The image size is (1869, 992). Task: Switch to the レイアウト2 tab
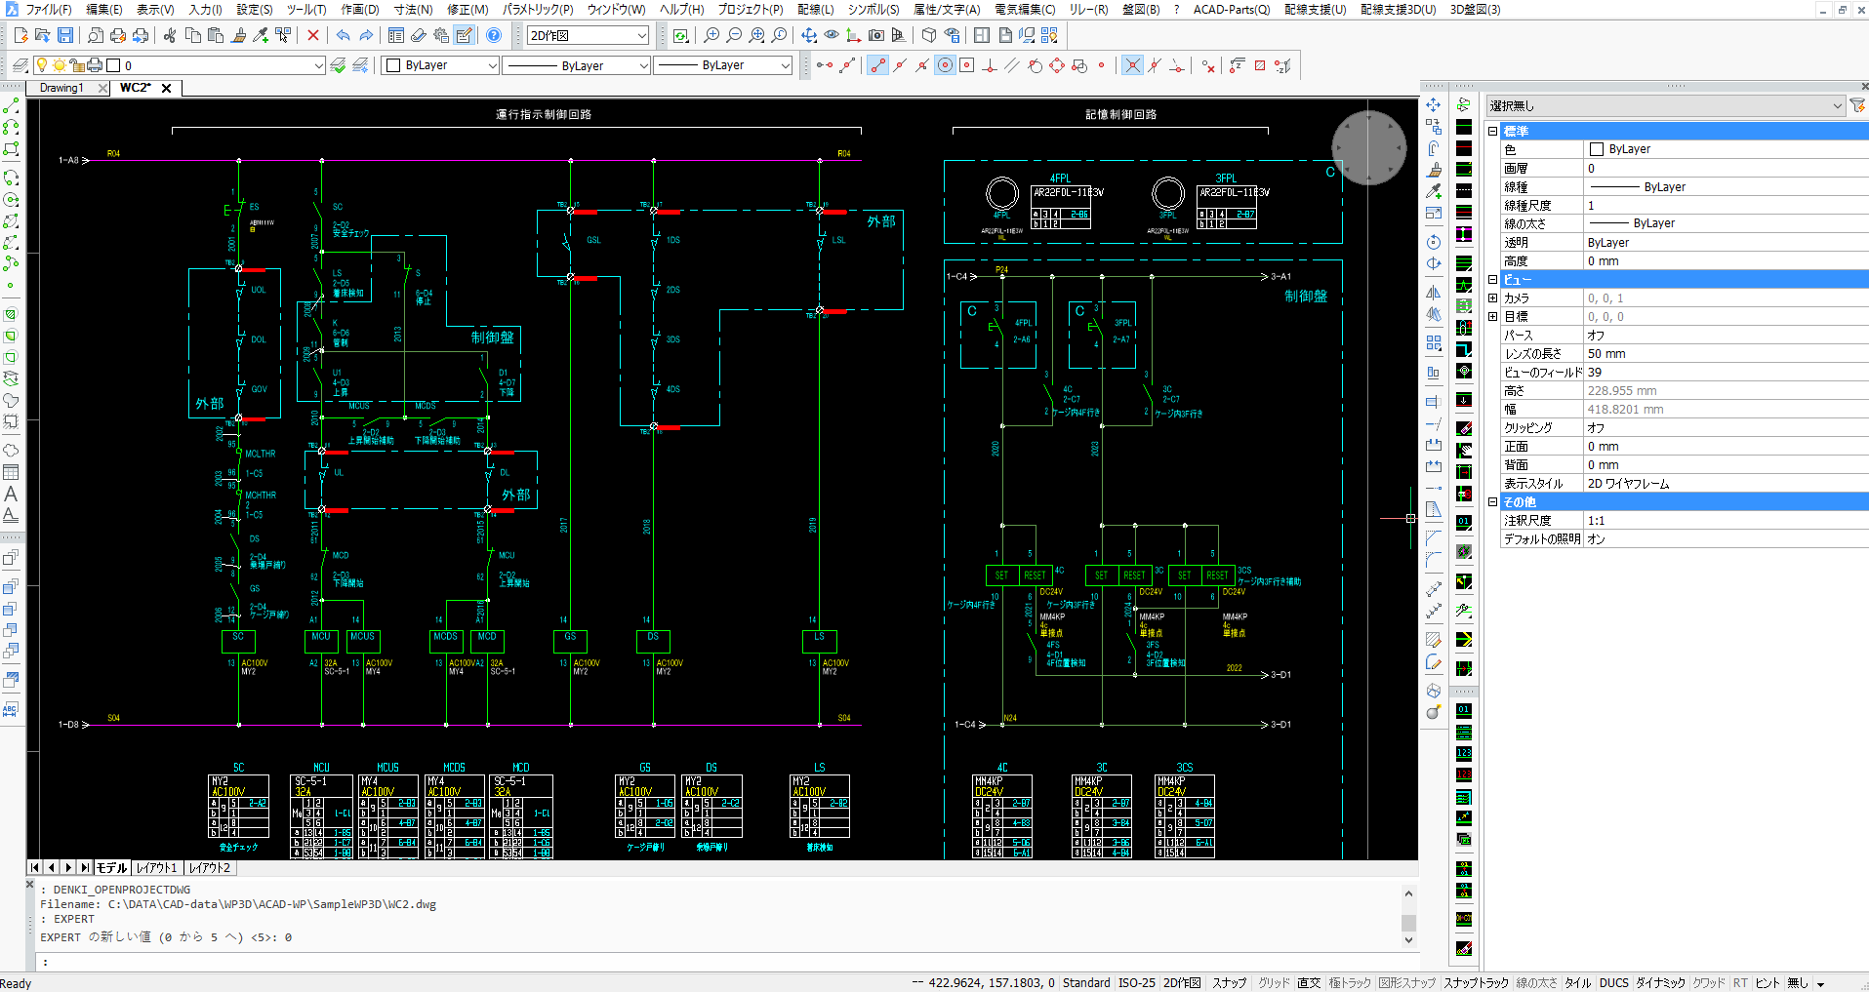tap(210, 867)
